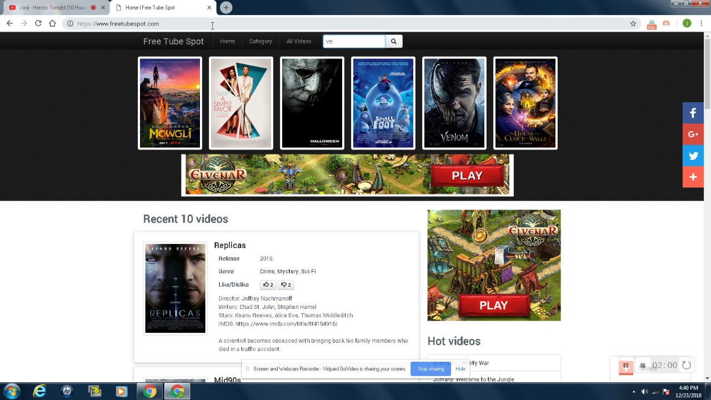Click into the search box containing 've'
This screenshot has height=400, width=711.
coord(354,41)
